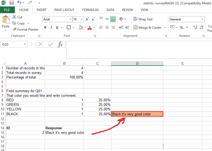Toggle Bold formatting
The height and width of the screenshot is (151, 212).
pos(45,27)
